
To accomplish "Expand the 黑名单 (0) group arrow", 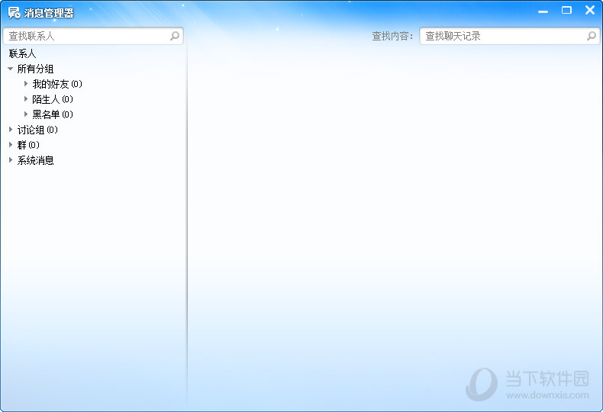I will click(x=26, y=114).
